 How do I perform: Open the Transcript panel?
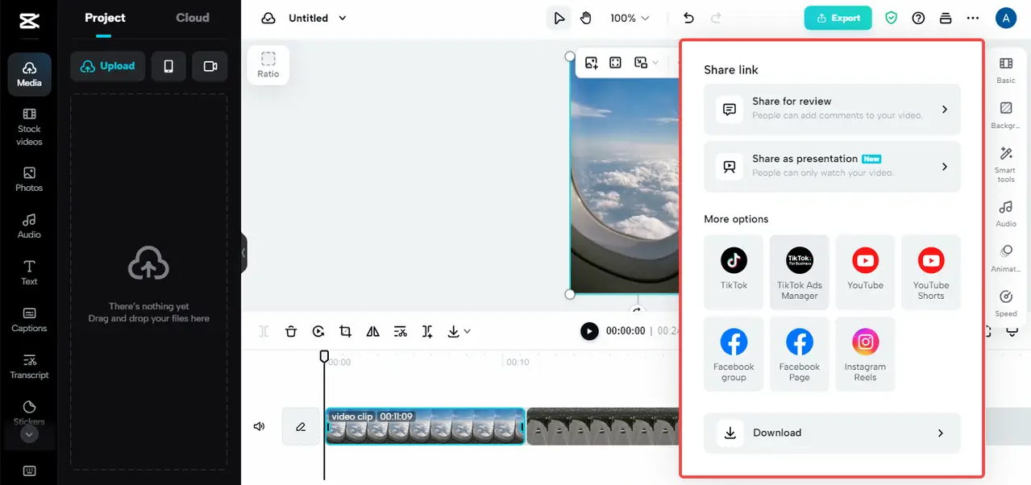tap(29, 367)
